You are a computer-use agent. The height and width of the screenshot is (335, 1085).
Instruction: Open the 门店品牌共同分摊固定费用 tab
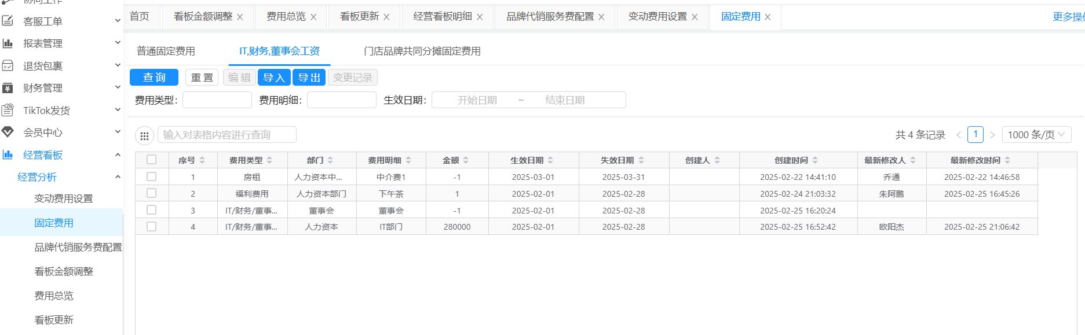point(422,51)
